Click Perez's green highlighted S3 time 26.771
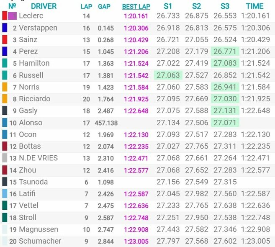The width and height of the screenshot is (275, 247). pos(225,51)
